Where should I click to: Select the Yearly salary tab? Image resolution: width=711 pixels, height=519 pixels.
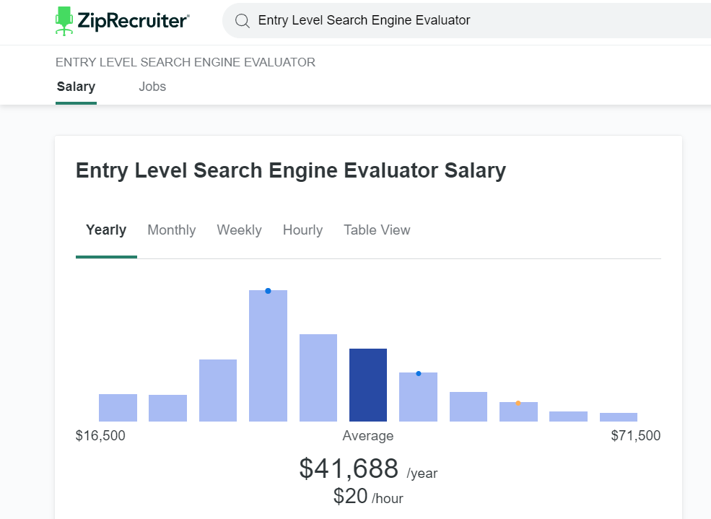coord(106,230)
